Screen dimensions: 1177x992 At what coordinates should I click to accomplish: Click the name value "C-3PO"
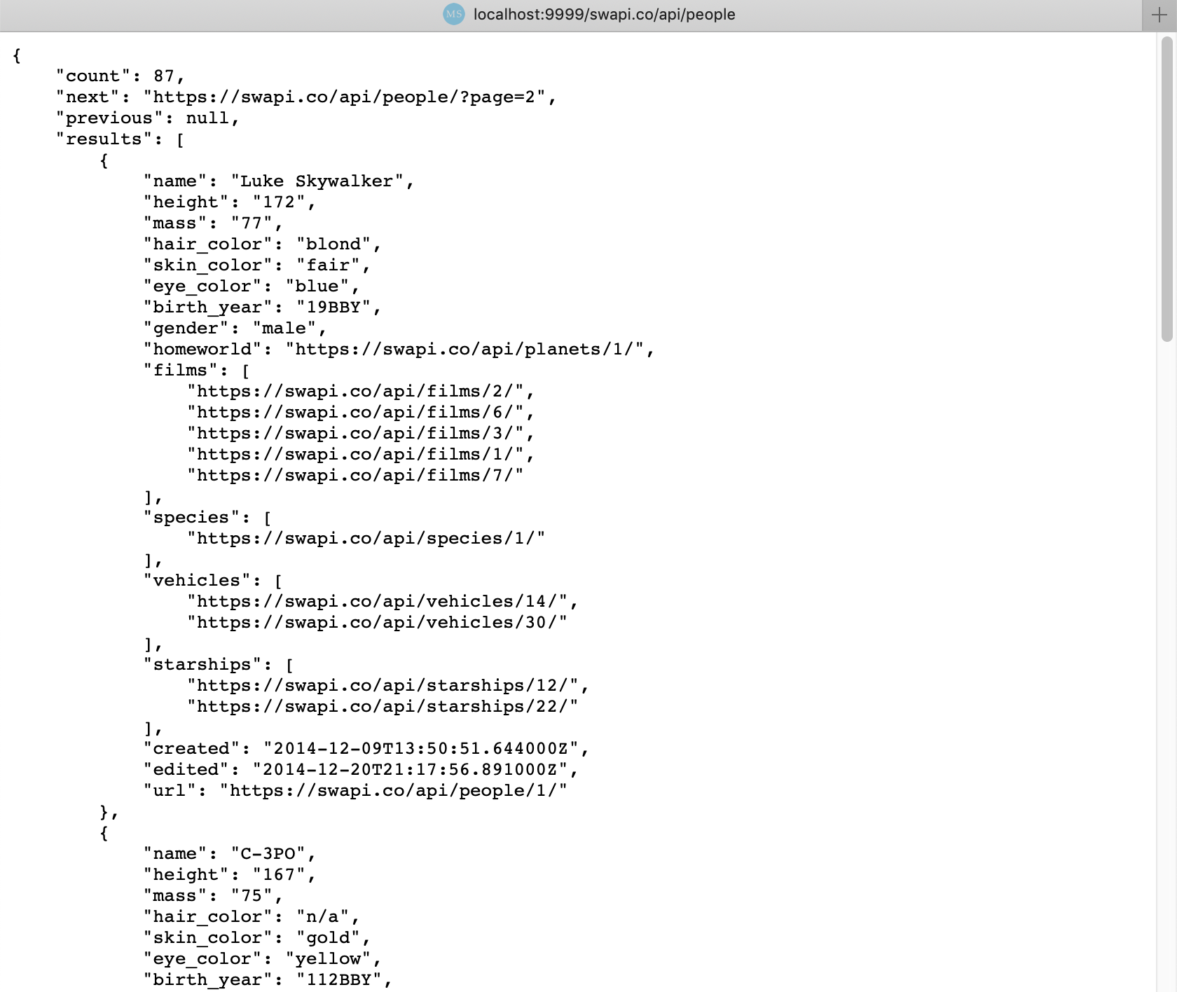pos(268,853)
